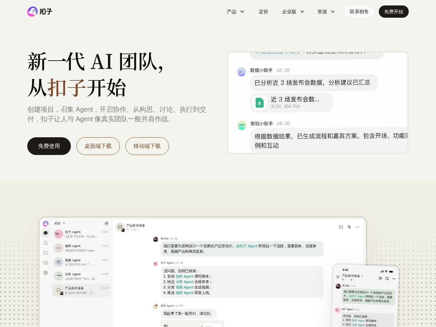Click the @扣子 Agent mention in Mia's message
The image size is (436, 327).
(x=247, y=246)
